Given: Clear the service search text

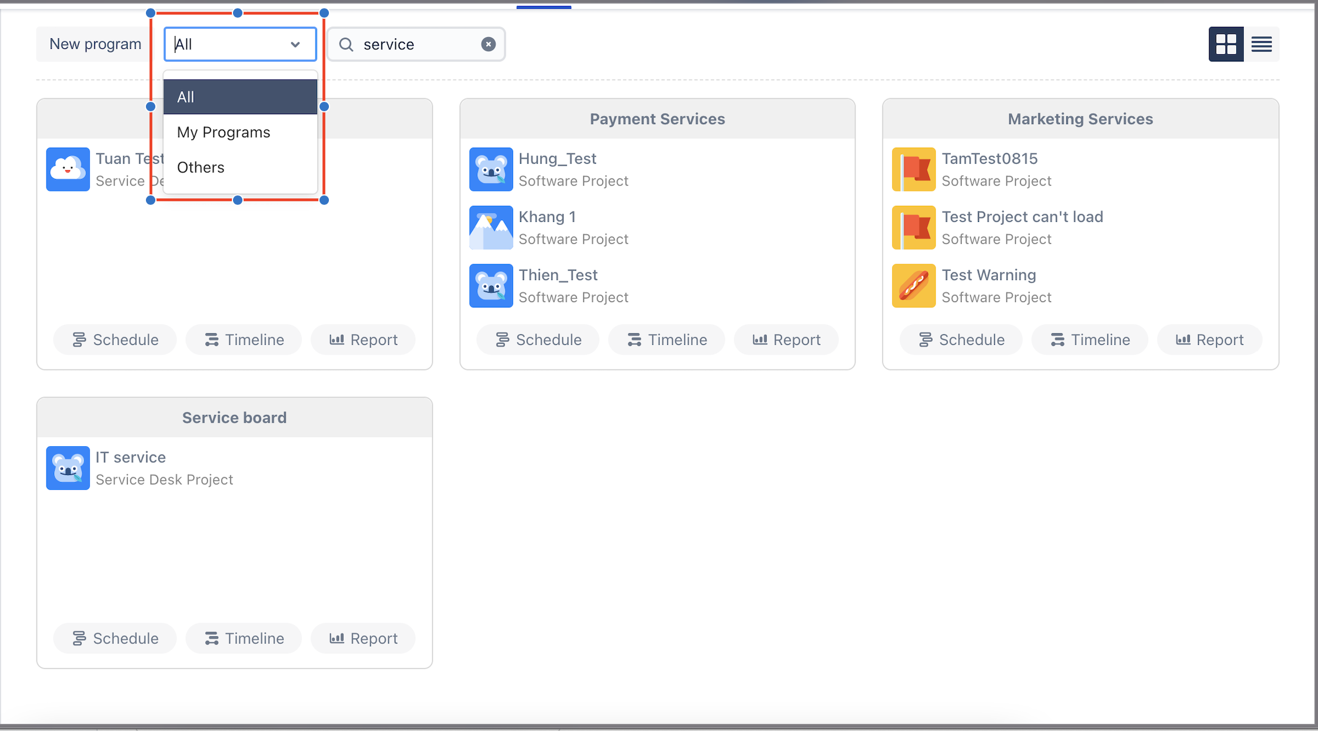Looking at the screenshot, I should pos(488,44).
